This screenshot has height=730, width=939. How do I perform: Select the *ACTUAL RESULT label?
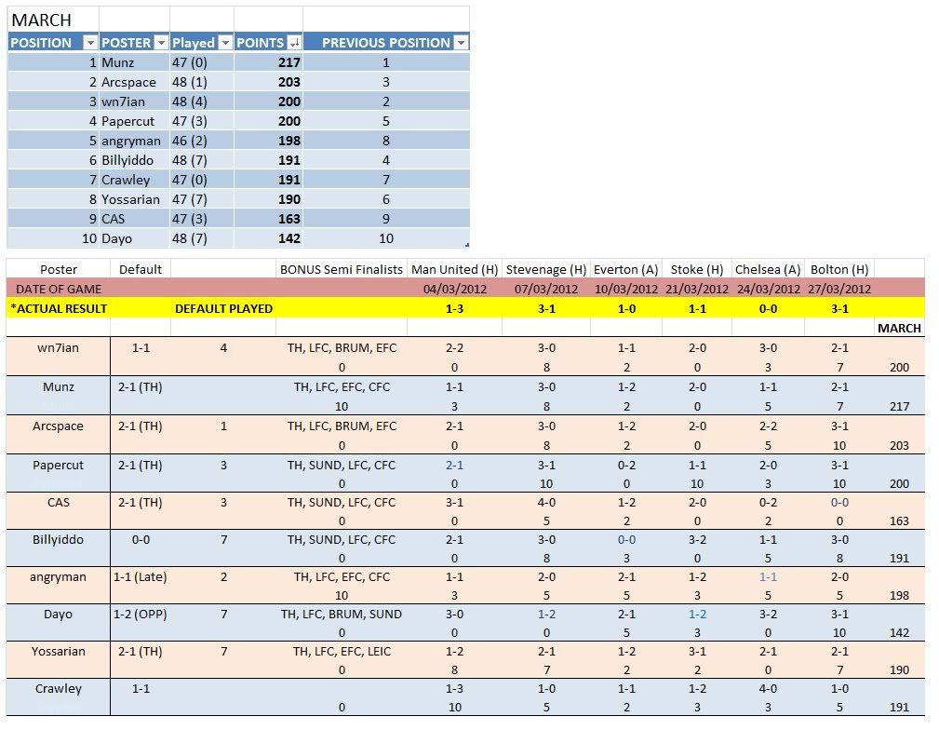pos(59,308)
